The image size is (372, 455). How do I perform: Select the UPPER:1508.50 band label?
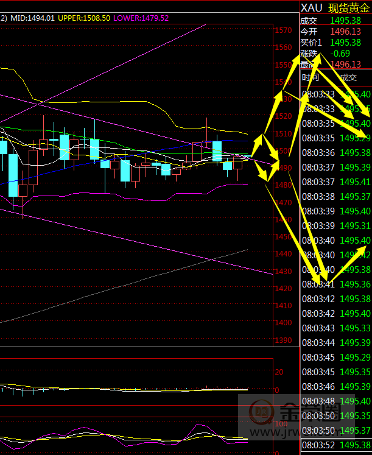pyautogui.click(x=85, y=18)
